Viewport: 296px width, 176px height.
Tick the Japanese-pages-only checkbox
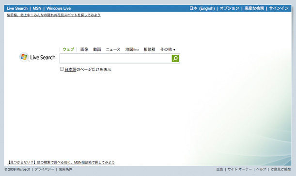pos(62,69)
